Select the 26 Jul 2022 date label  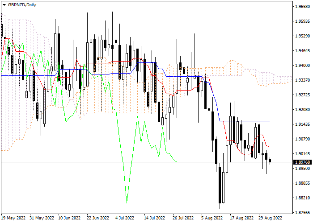(182, 218)
